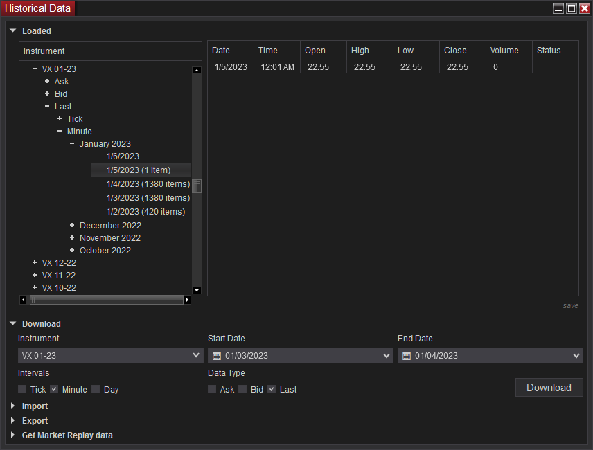Screen dimensions: 593x450
Task: Enable the Ask data type checkbox
Action: [212, 389]
